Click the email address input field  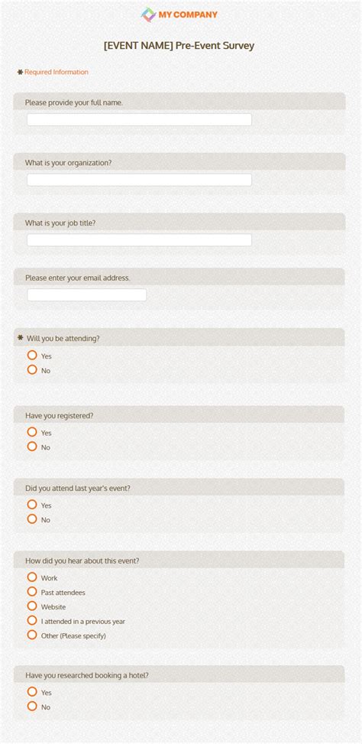pyautogui.click(x=87, y=294)
